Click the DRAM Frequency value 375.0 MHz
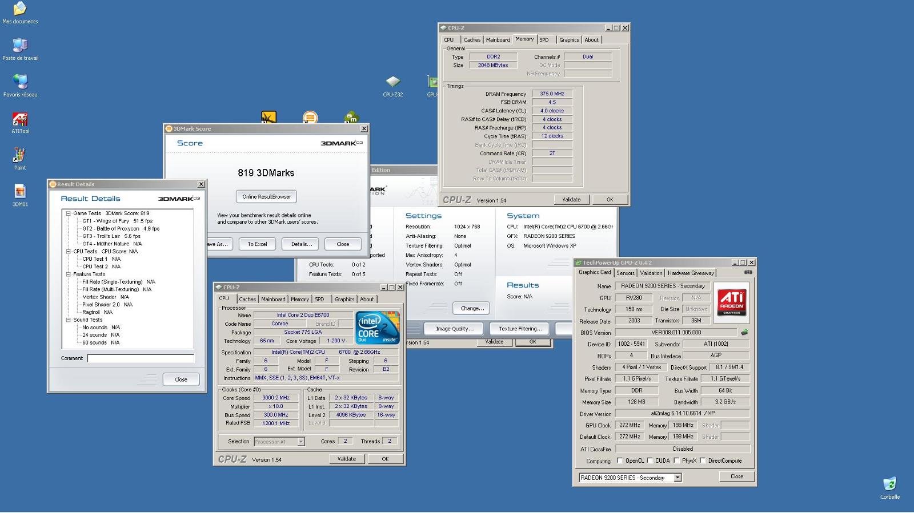Viewport: 914px width, 513px height. pyautogui.click(x=552, y=94)
